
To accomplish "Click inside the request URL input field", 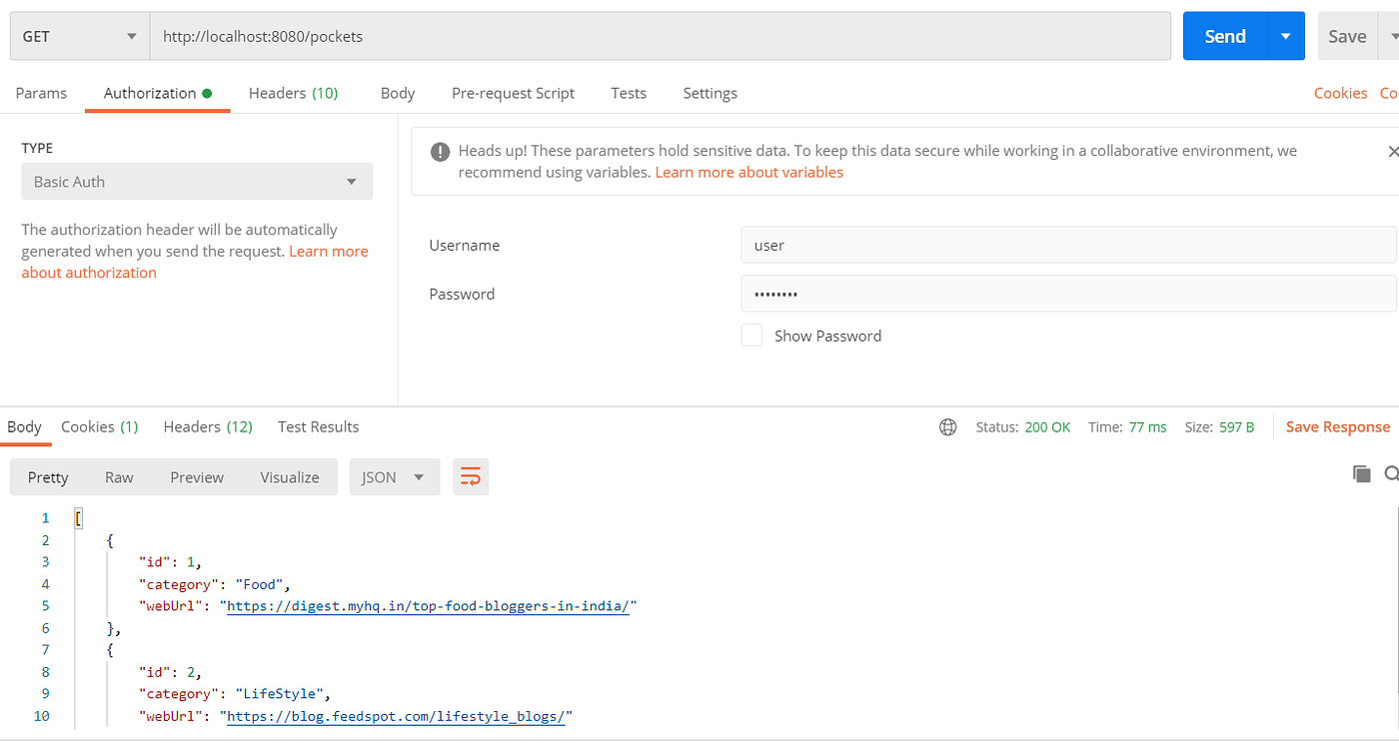I will coord(660,35).
